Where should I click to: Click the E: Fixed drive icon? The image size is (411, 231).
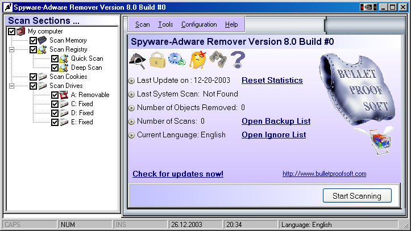pos(64,122)
